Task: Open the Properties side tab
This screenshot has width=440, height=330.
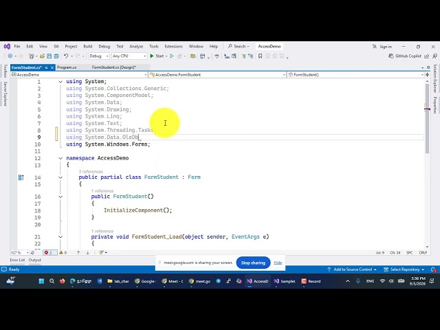Action: click(435, 105)
